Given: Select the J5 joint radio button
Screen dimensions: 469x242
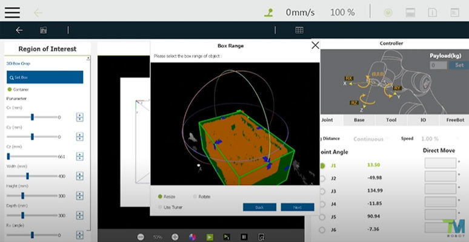Looking at the screenshot, I should (x=322, y=217).
